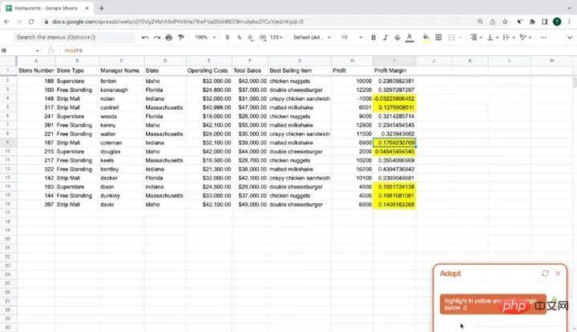
Task: Select the paint format tool
Action: (x=180, y=38)
